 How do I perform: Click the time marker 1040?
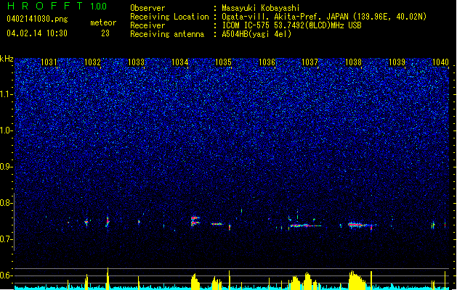point(440,62)
